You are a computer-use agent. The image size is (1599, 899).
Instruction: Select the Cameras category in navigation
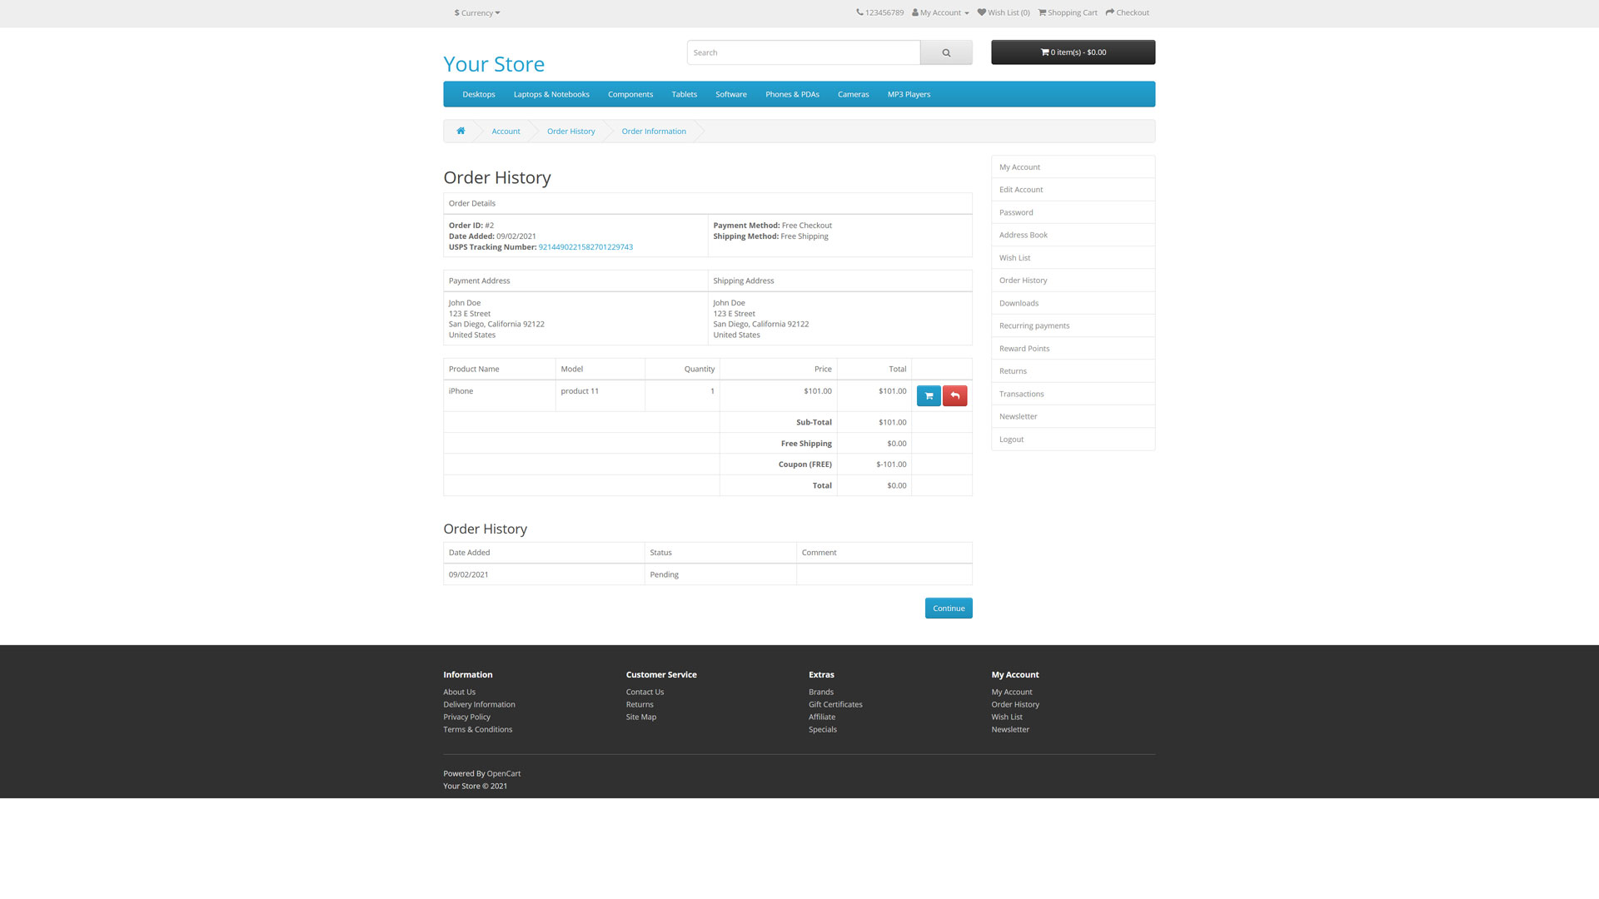[853, 94]
